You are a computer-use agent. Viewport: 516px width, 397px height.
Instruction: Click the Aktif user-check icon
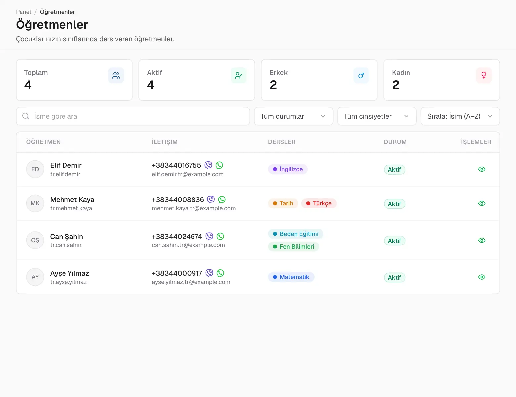pyautogui.click(x=238, y=75)
